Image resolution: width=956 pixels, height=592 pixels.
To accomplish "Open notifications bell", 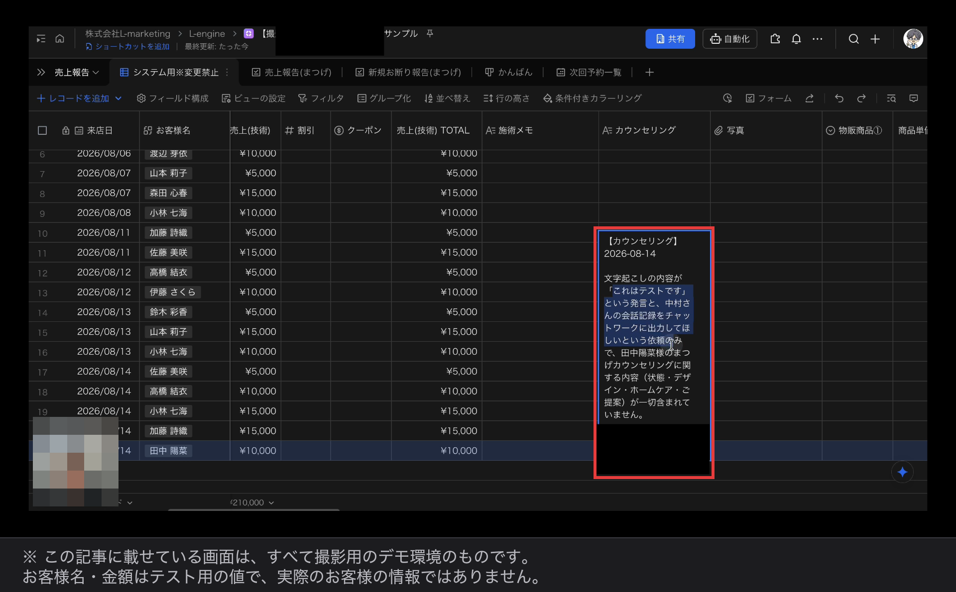I will coord(796,39).
